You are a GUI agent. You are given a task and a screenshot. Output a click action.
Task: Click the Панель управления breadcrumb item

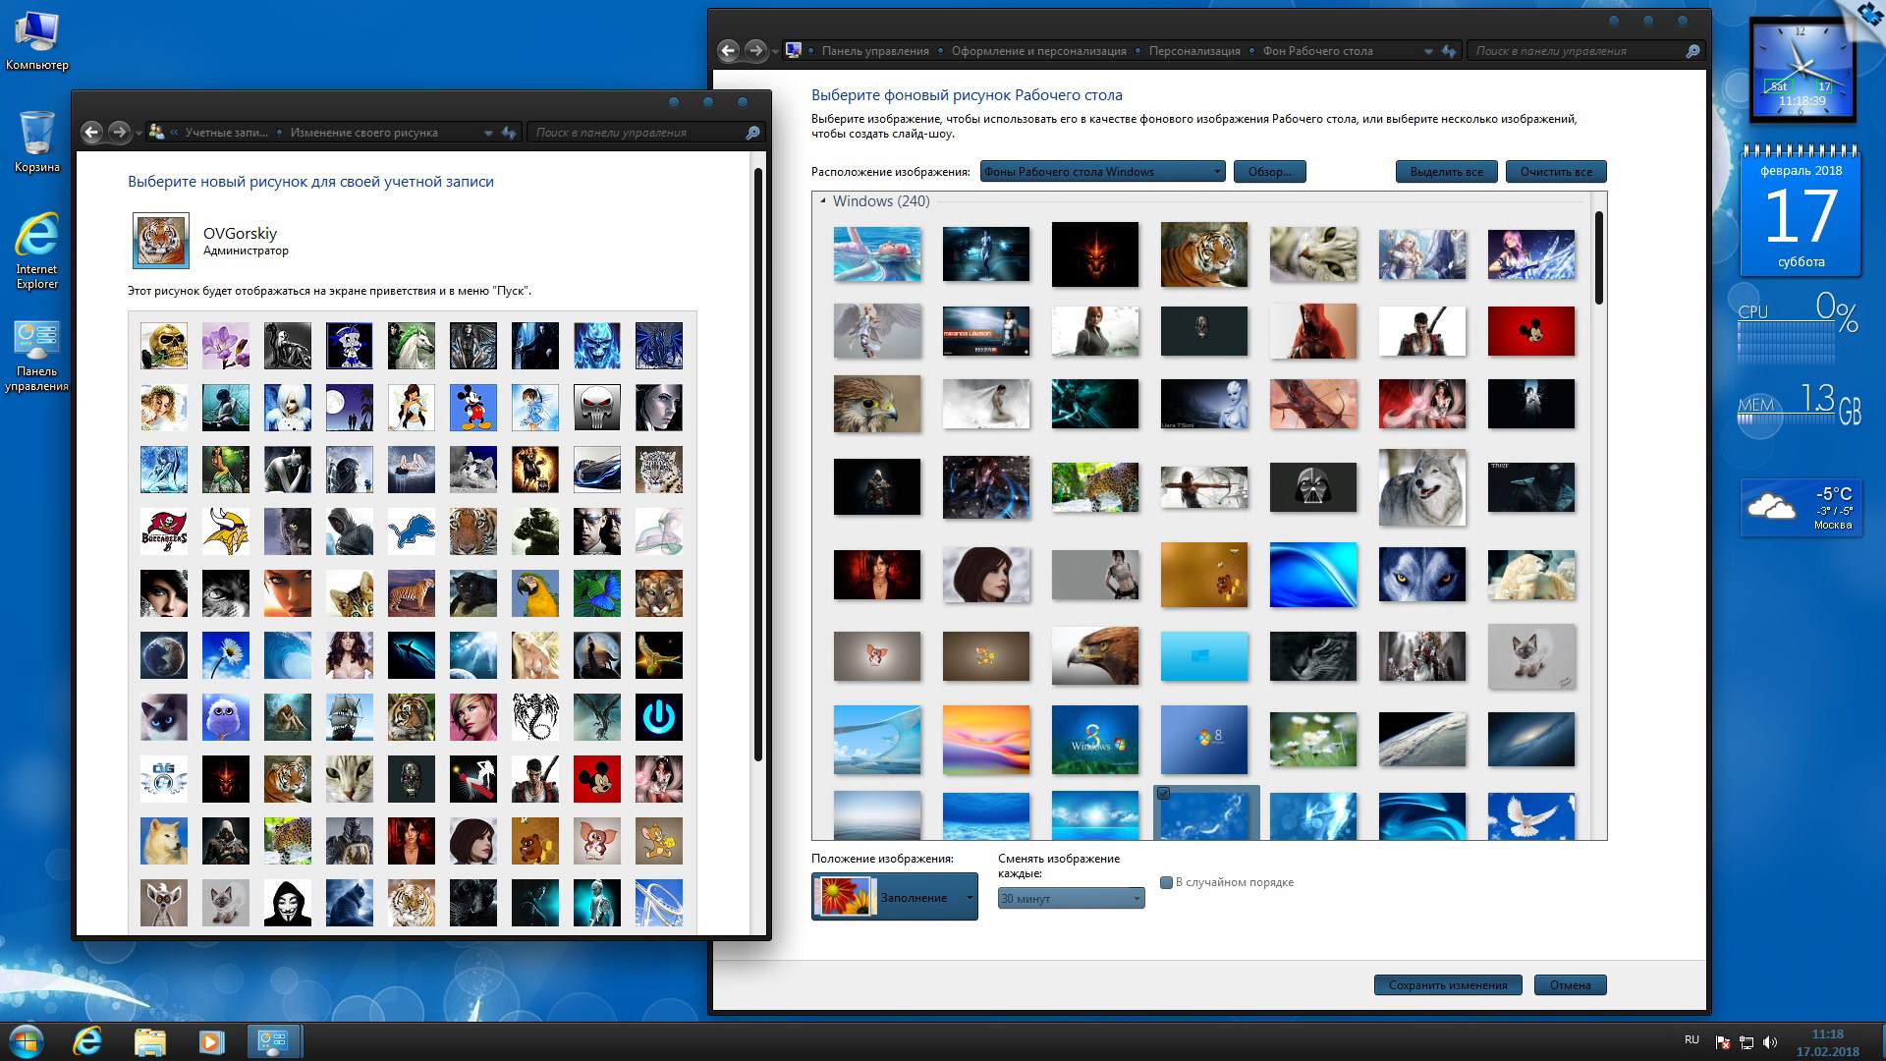(874, 51)
